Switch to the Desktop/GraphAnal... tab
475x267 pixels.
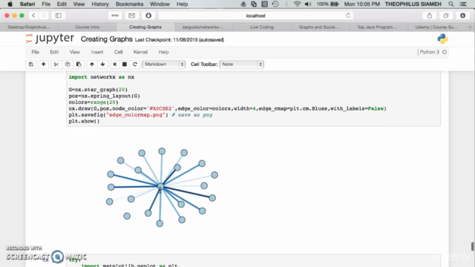coord(29,27)
